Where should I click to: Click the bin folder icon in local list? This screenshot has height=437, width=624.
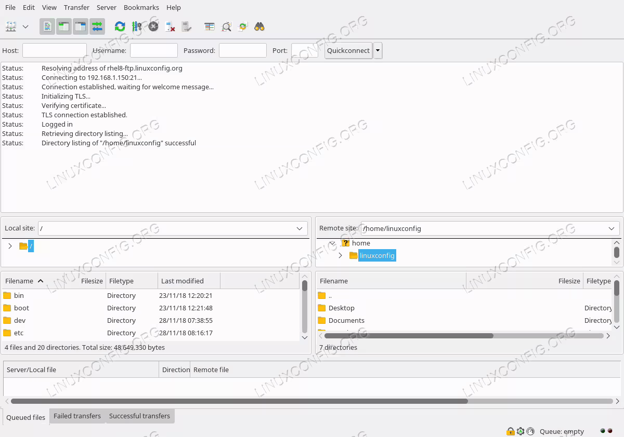[x=7, y=295]
